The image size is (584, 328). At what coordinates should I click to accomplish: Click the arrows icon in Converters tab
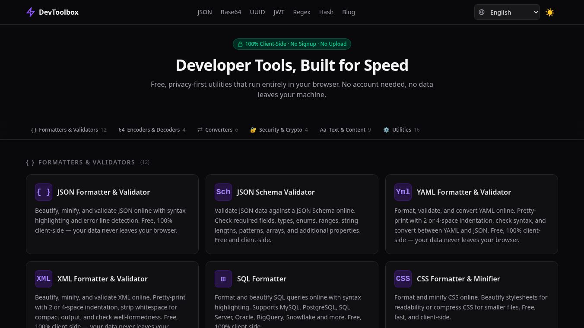[200, 130]
